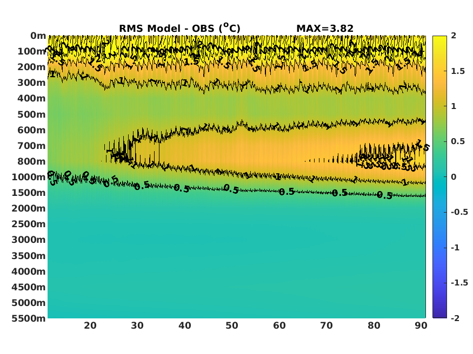
Task: Click the x-axis tick label 60
Action: tap(279, 325)
